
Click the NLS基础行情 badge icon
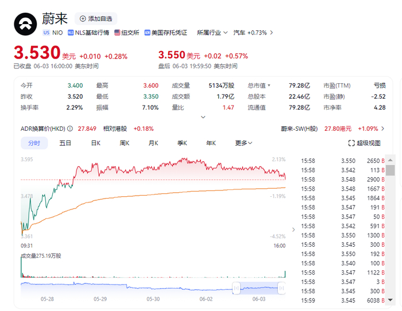coord(71,33)
